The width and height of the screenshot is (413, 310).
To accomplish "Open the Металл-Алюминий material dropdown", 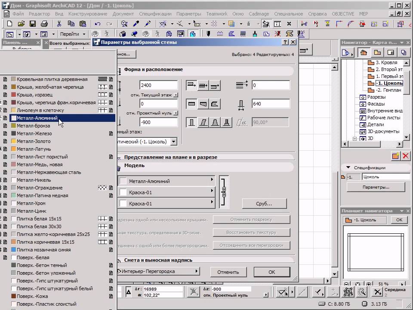I will [x=166, y=181].
